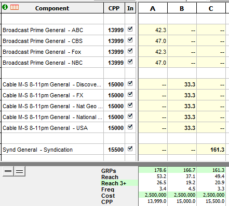Click Syndication value 161.3 in column C

pyautogui.click(x=218, y=150)
